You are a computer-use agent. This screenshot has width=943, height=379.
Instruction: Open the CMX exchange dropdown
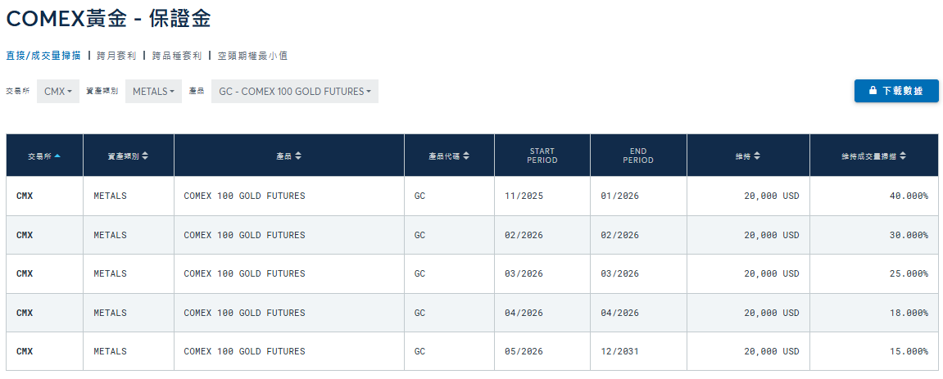(58, 92)
